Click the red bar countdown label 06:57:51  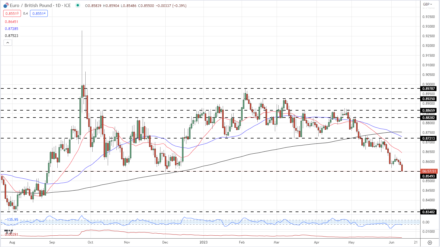coord(429,171)
